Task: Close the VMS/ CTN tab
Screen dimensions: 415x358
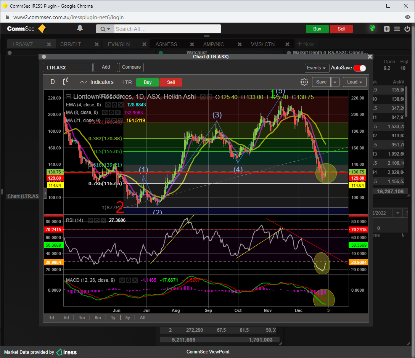Action: 287,44
